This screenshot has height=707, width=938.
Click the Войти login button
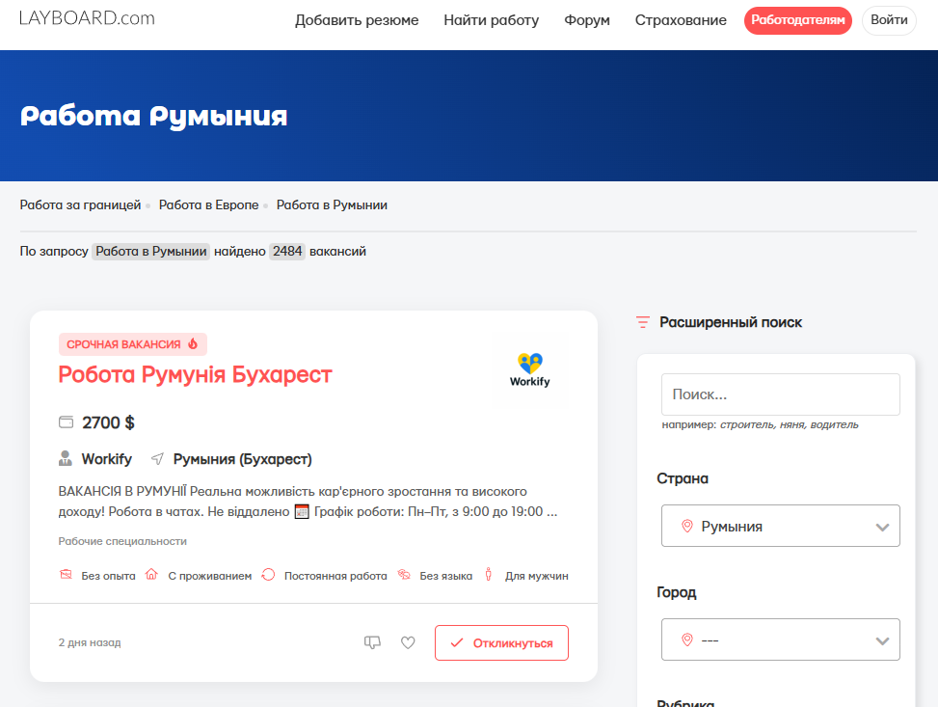tap(889, 20)
